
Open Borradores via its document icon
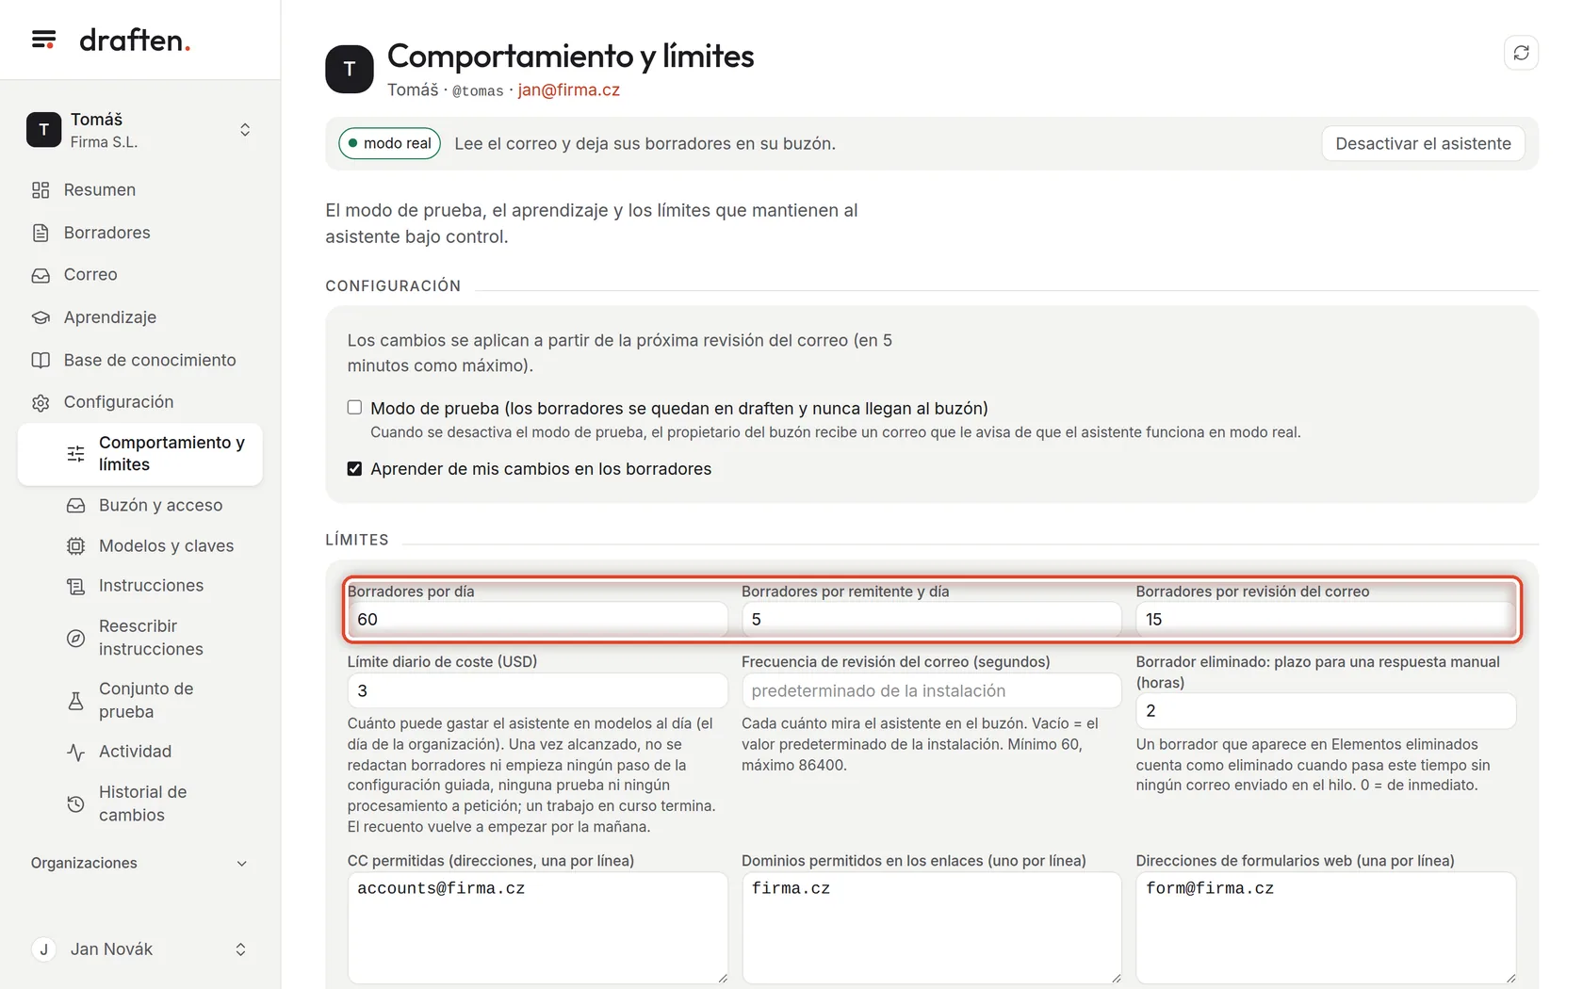(41, 233)
